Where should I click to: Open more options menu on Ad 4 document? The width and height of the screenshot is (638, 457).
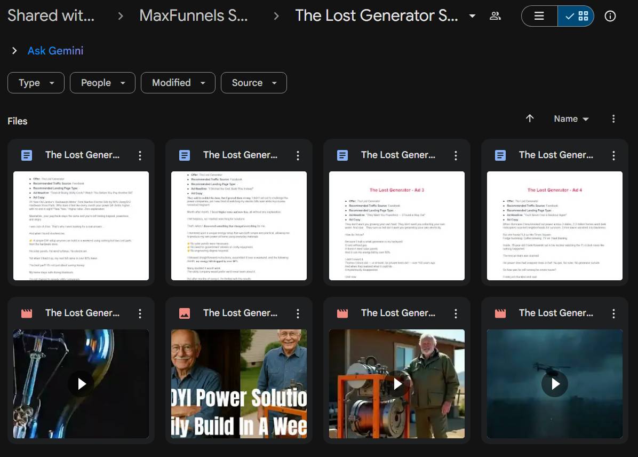tap(613, 155)
